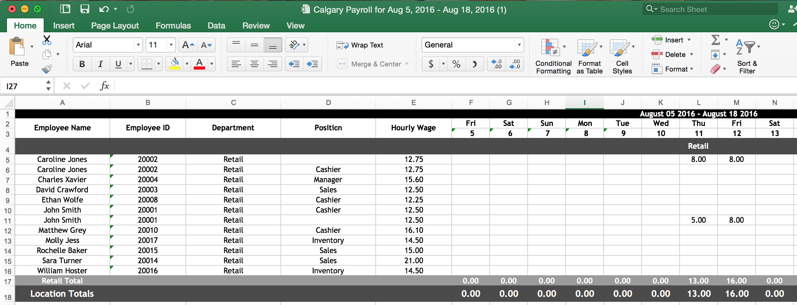797x305 pixels.
Task: Click Format as Table
Action: [x=589, y=57]
